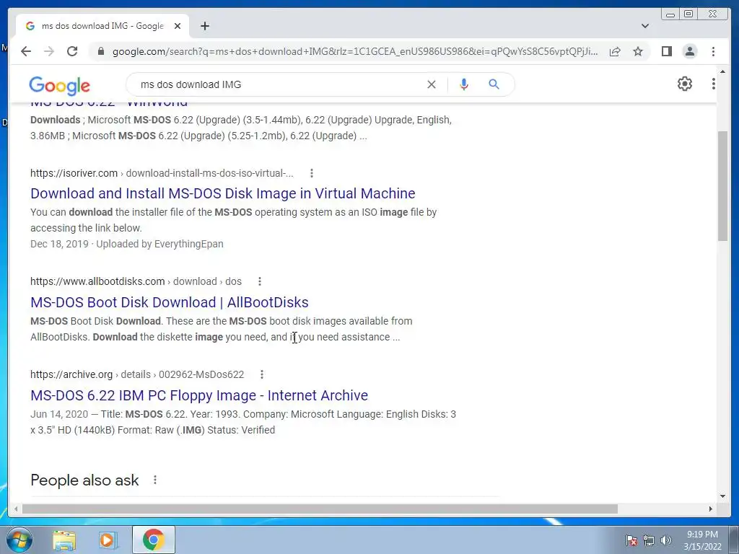Click the vertical scrollbar thumb
This screenshot has height=554, width=739.
coord(722,186)
